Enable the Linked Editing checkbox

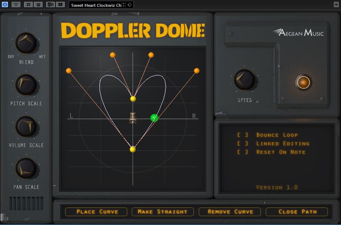[x=242, y=144]
